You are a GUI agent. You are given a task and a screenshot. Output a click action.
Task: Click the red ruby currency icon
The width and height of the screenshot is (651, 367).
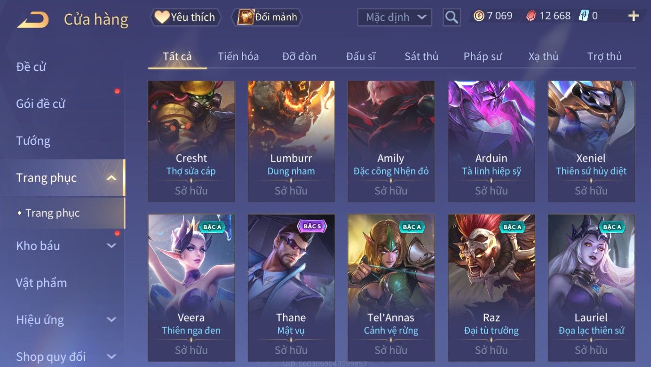[531, 16]
